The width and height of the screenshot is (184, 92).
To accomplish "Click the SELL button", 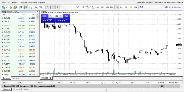I will pos(44,16).
